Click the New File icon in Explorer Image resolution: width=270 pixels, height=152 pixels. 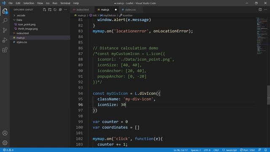click(x=44, y=10)
